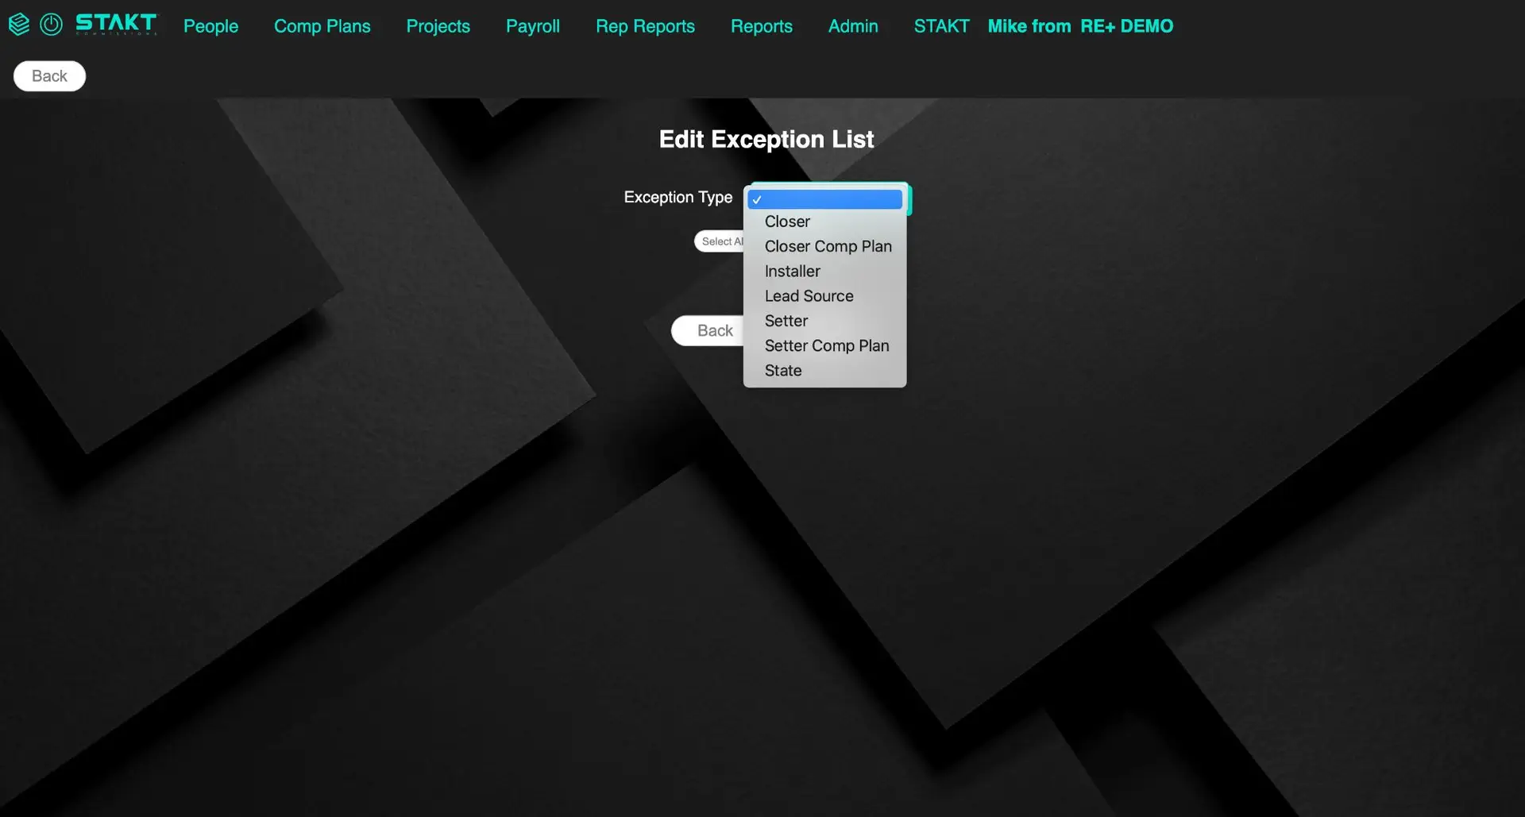The image size is (1525, 817).
Task: Click the stacked layers logo icon
Action: 19,25
